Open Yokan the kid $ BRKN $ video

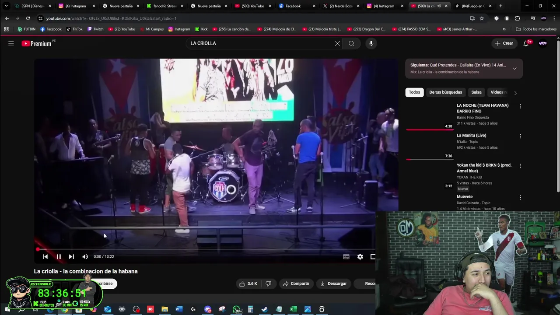484,168
